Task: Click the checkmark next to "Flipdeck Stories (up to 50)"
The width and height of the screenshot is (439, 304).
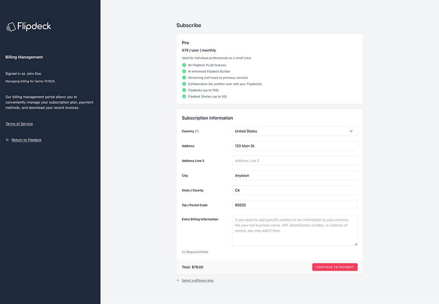Action: 183,96
